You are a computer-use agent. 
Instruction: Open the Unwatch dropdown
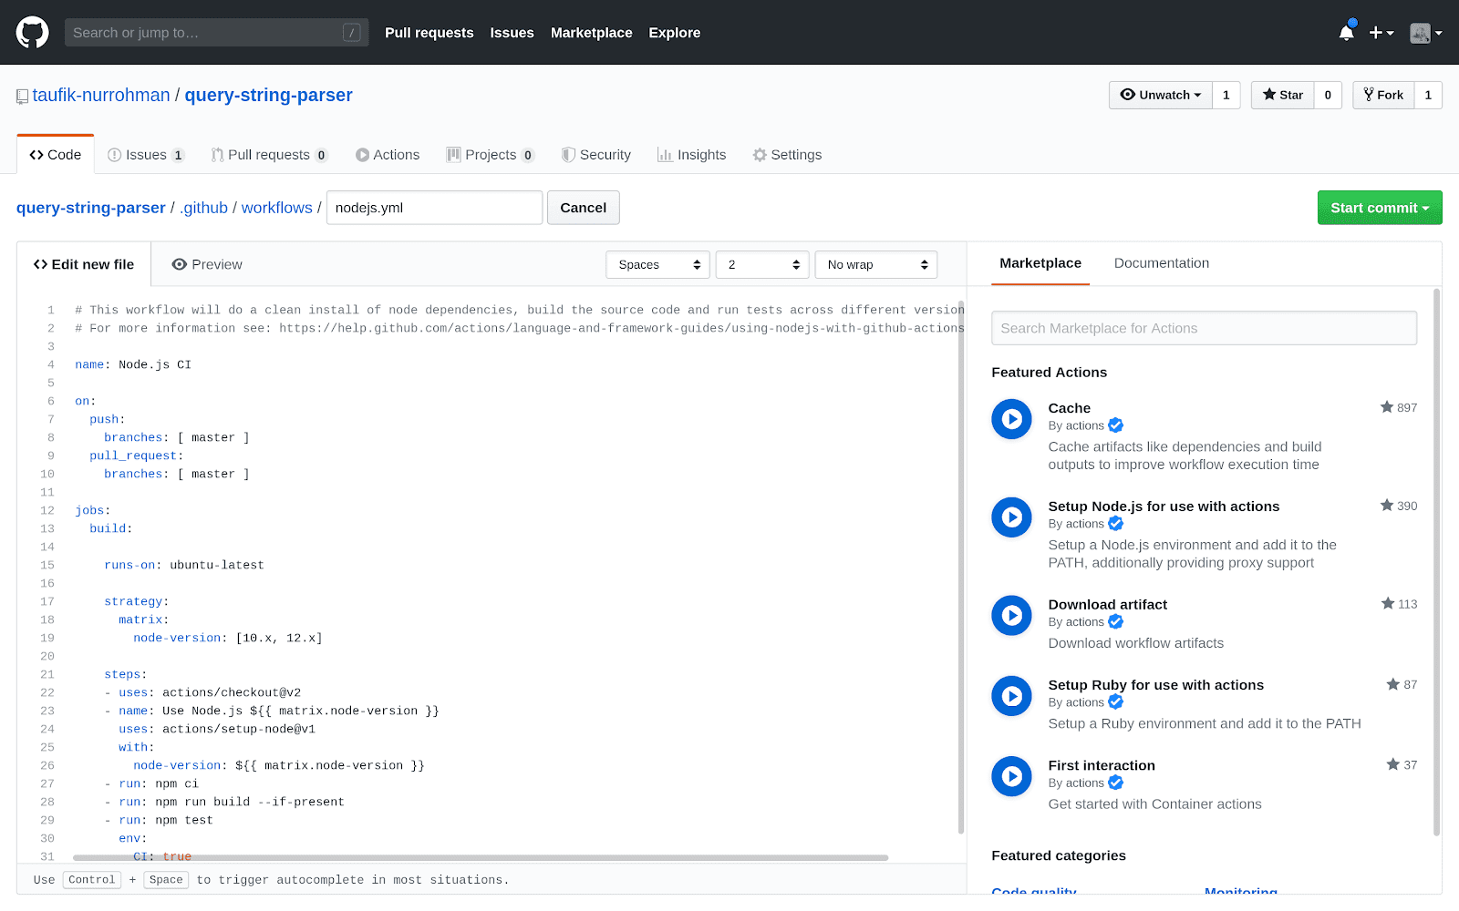[x=1161, y=95]
